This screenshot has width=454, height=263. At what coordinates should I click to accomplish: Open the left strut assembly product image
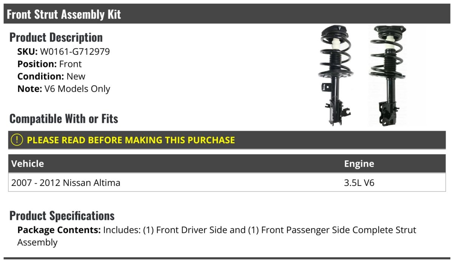tap(336, 76)
